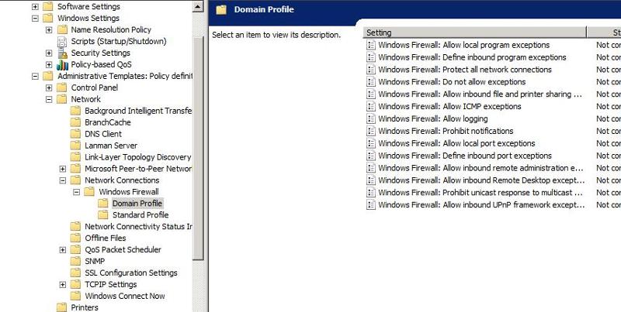Screen dimensions: 621x312
Task: Select Allow inbound file and printer sharing setting
Action: click(x=480, y=94)
